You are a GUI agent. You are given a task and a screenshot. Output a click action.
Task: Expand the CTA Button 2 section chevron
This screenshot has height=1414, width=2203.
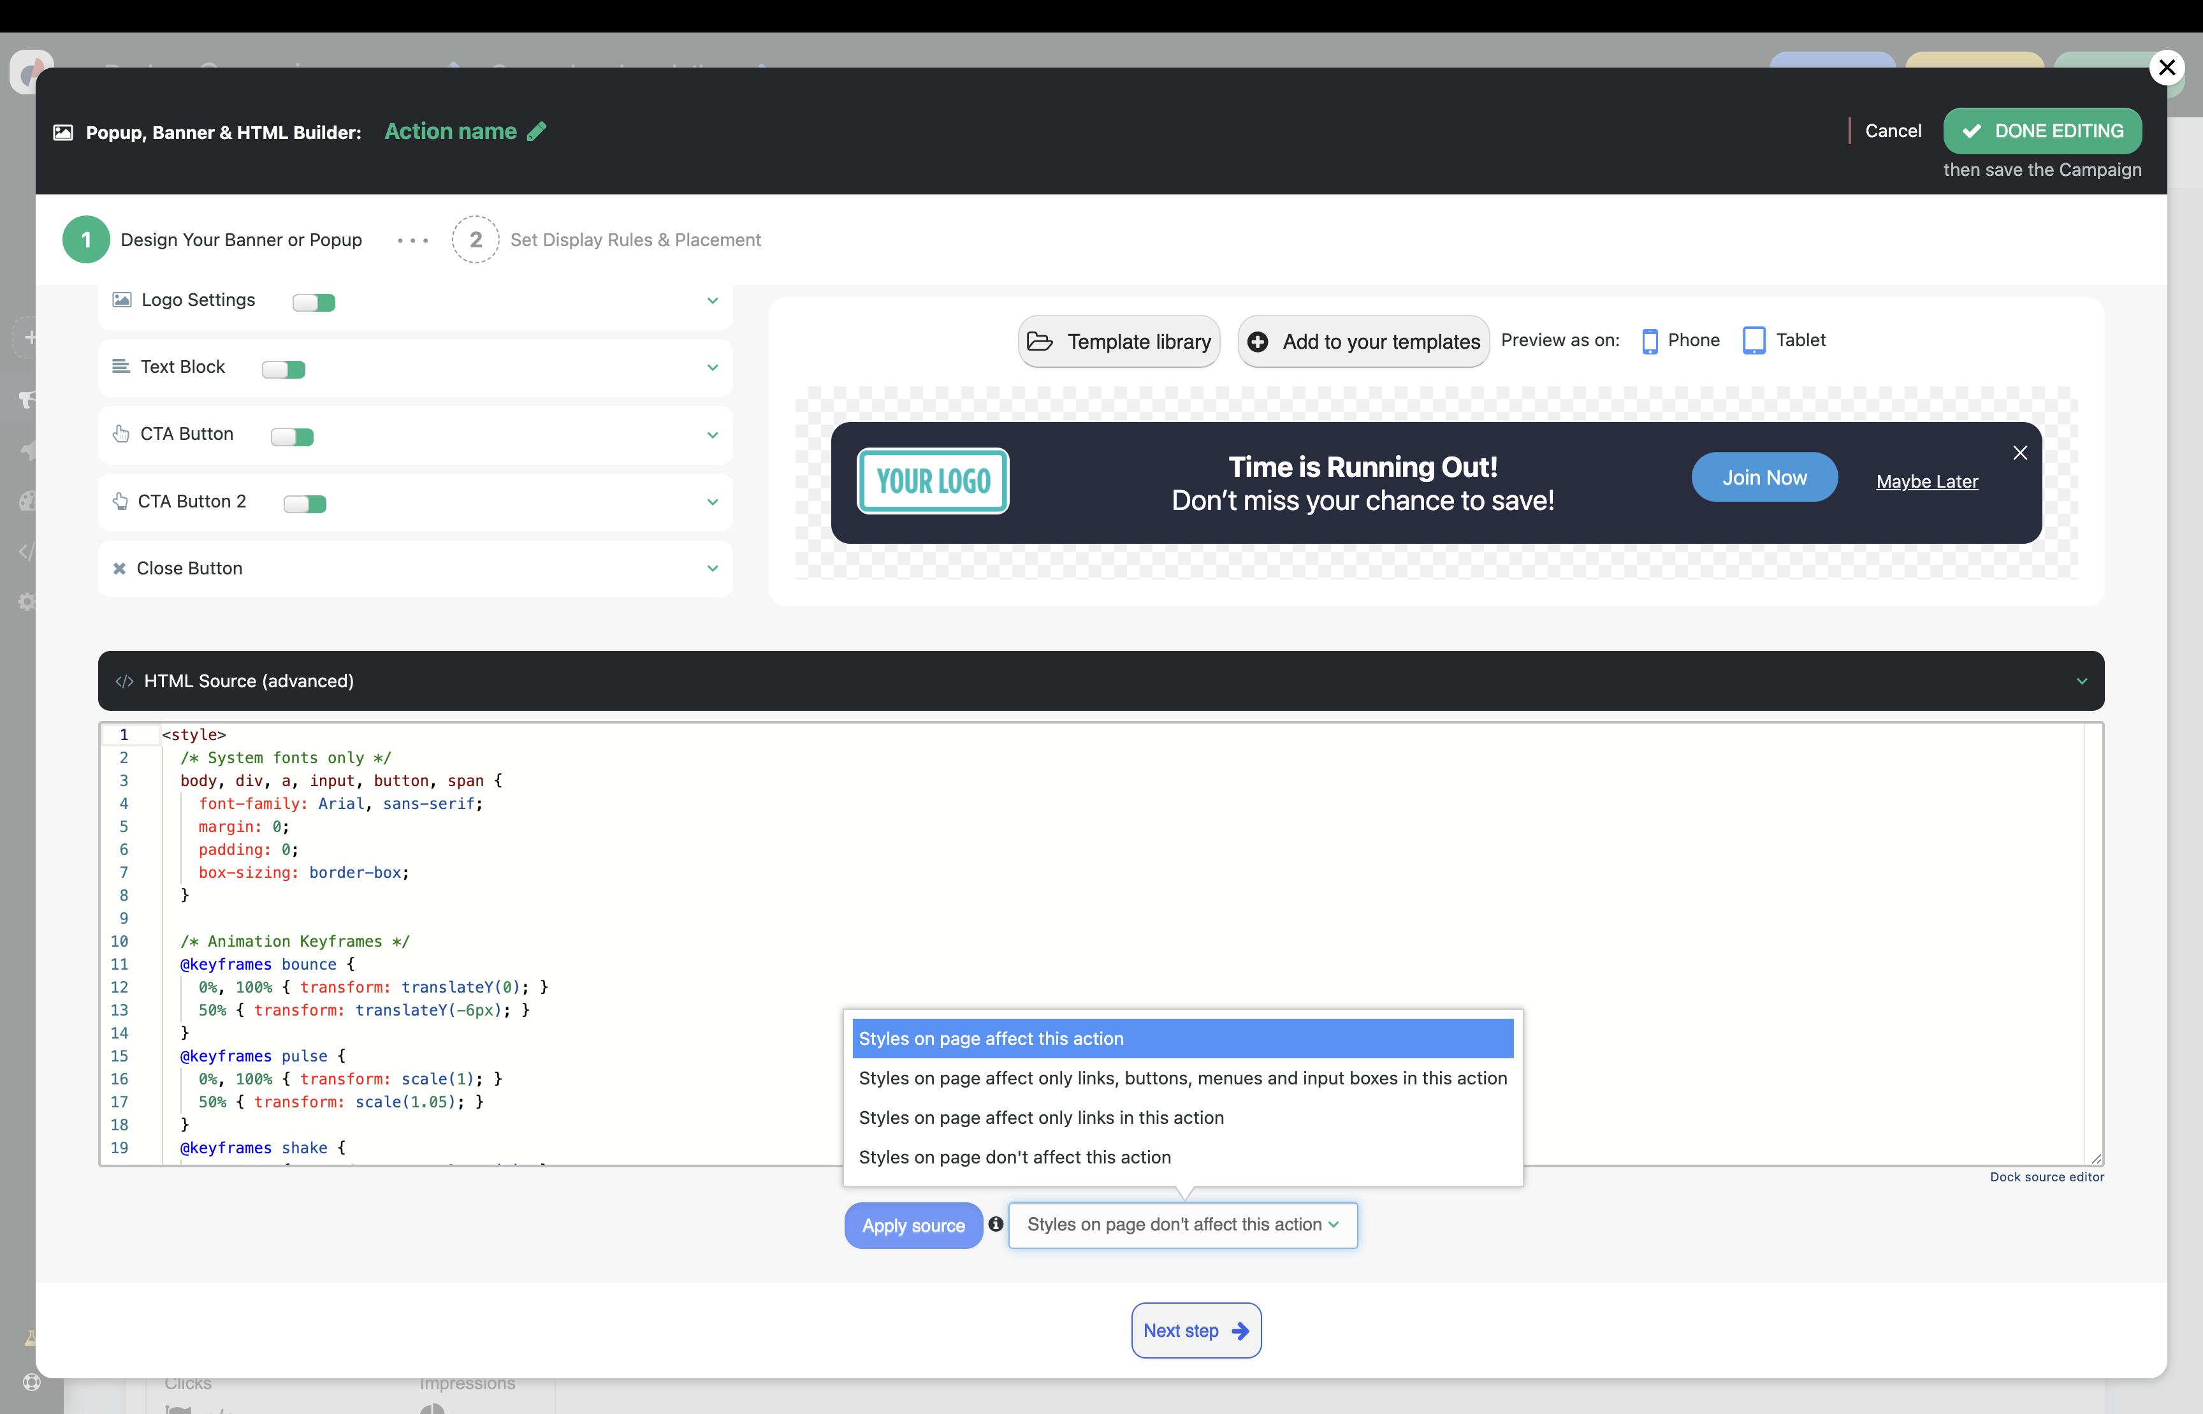point(712,502)
